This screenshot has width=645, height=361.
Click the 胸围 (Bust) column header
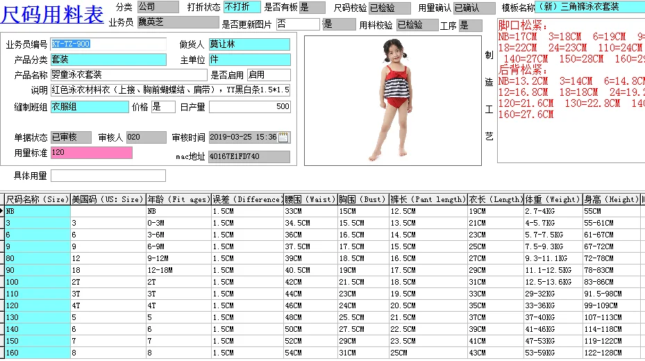coord(363,200)
